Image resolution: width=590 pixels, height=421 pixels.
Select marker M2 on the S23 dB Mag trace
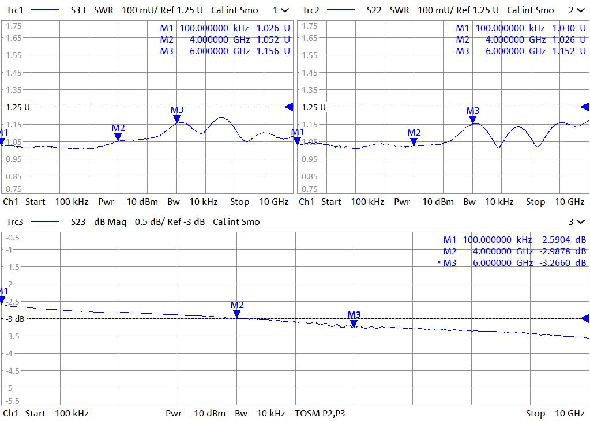click(x=236, y=314)
